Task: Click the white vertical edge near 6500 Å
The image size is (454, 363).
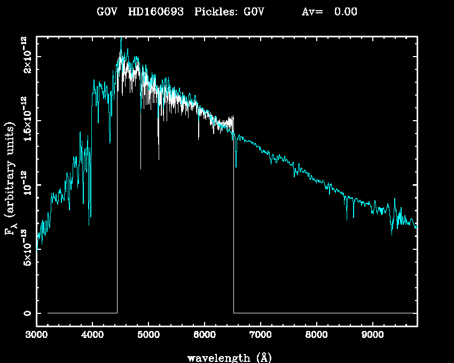Action: 233,224
